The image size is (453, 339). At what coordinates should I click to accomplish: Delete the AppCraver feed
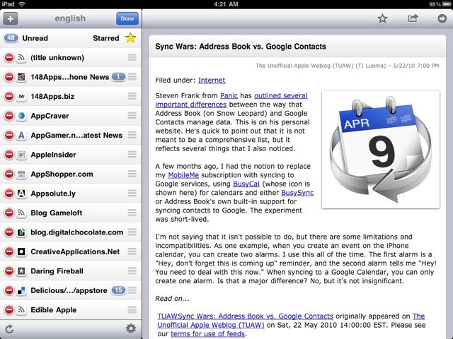[x=9, y=116]
